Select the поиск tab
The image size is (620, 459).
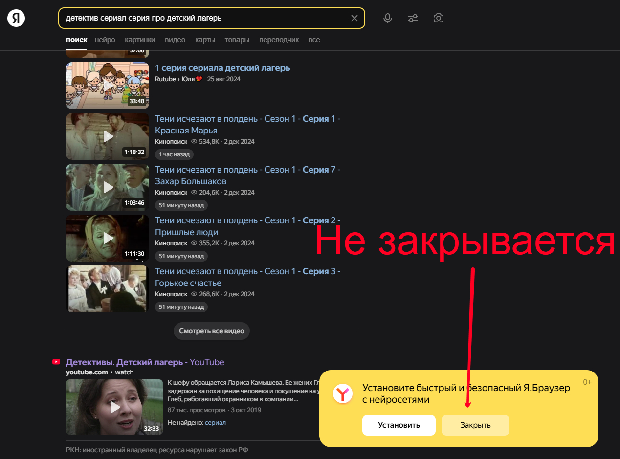coord(76,40)
